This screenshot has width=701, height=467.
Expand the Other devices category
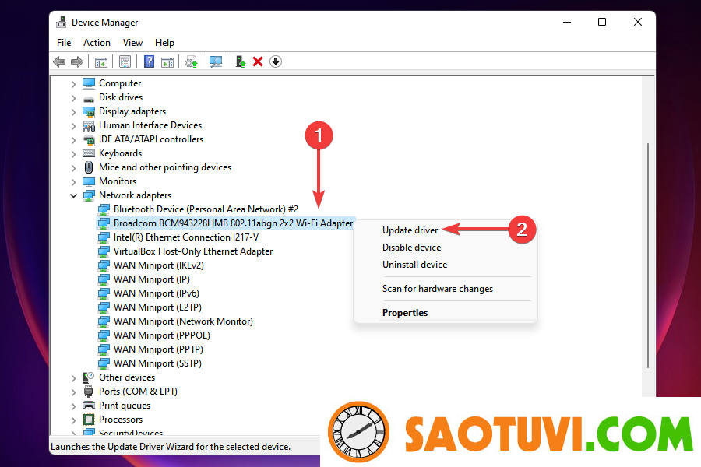coord(74,377)
